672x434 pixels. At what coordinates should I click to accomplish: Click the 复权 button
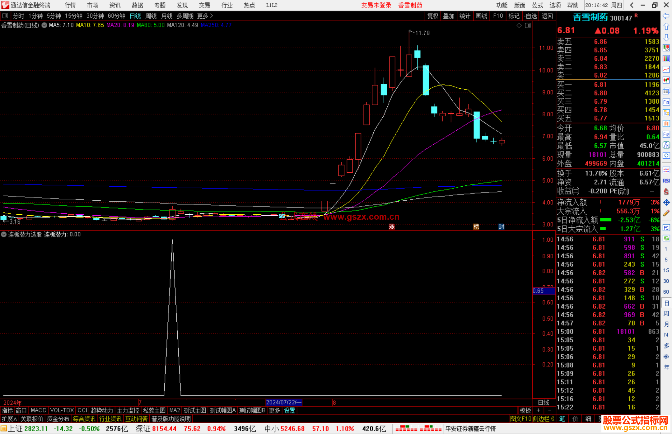coord(433,16)
